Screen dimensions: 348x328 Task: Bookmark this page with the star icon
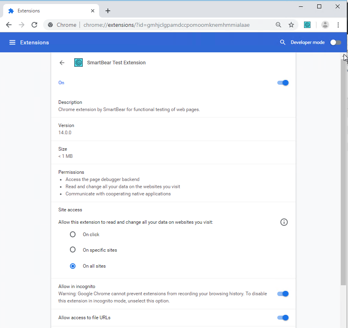[x=291, y=25]
